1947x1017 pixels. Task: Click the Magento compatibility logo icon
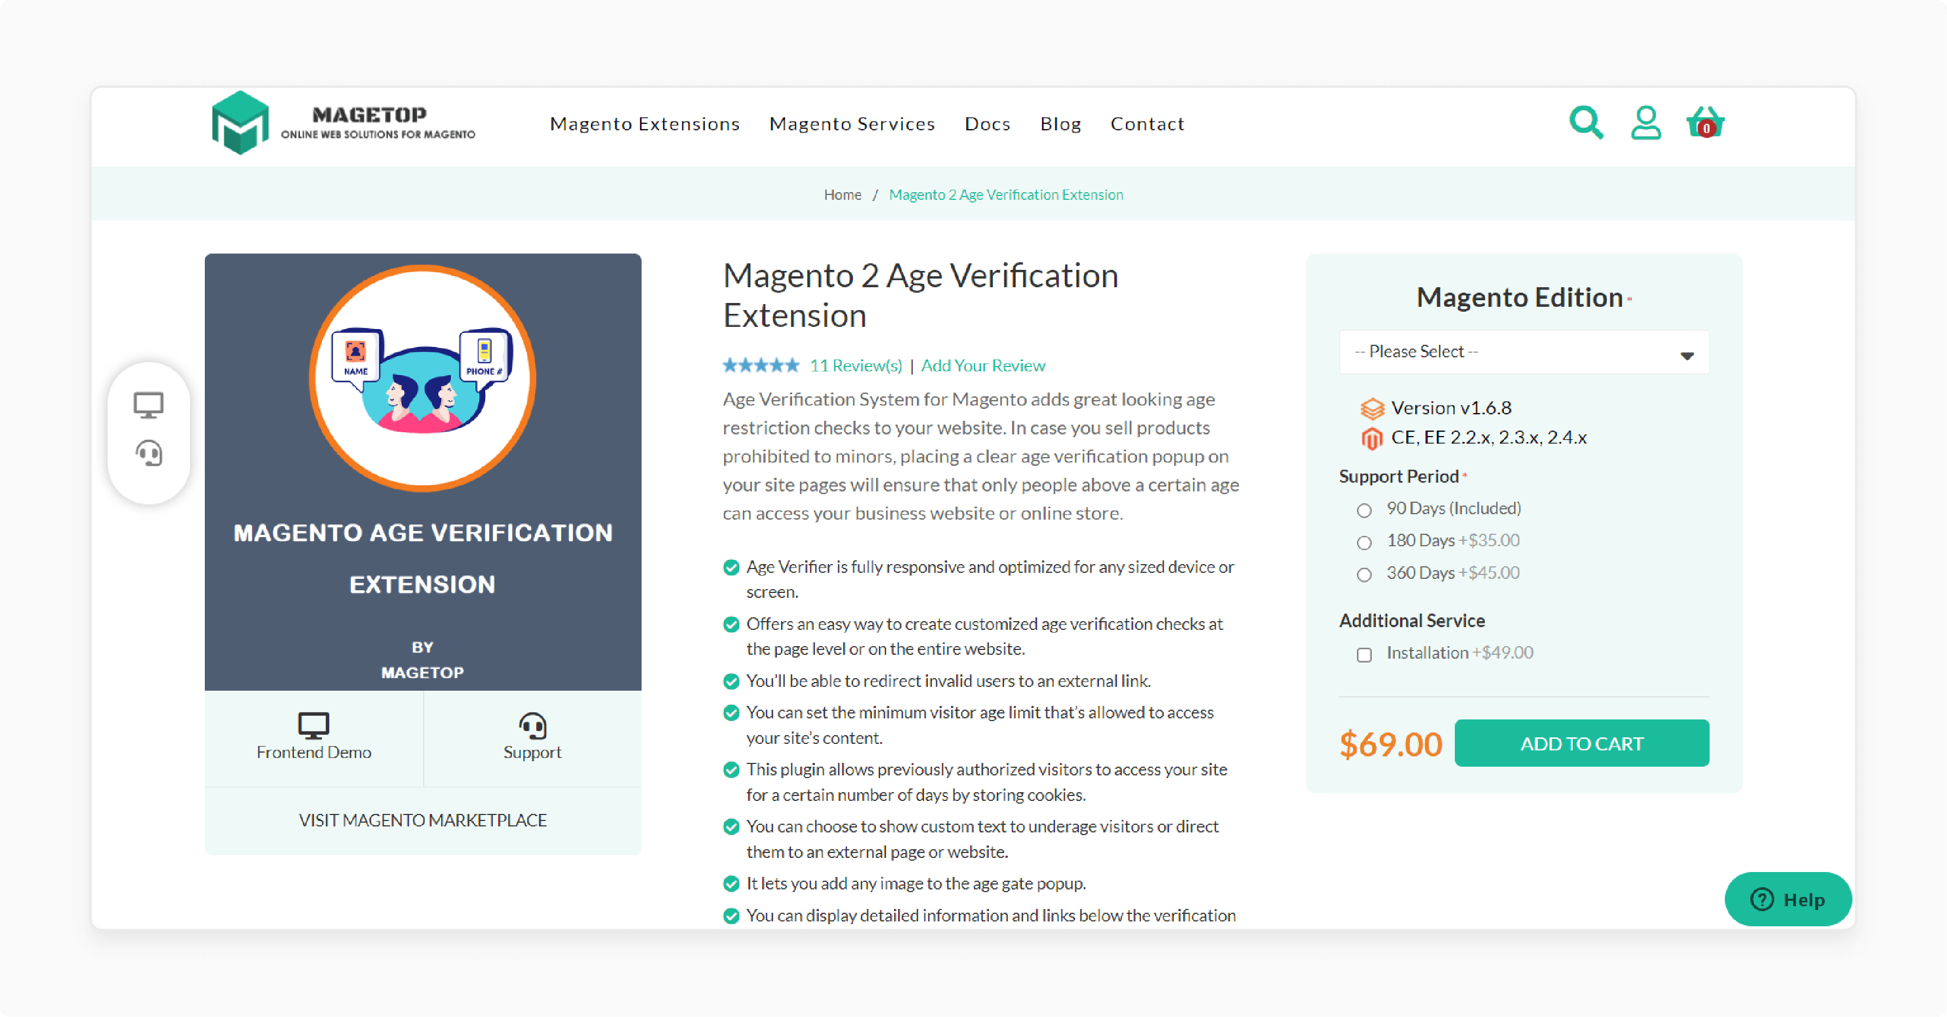coord(1372,438)
